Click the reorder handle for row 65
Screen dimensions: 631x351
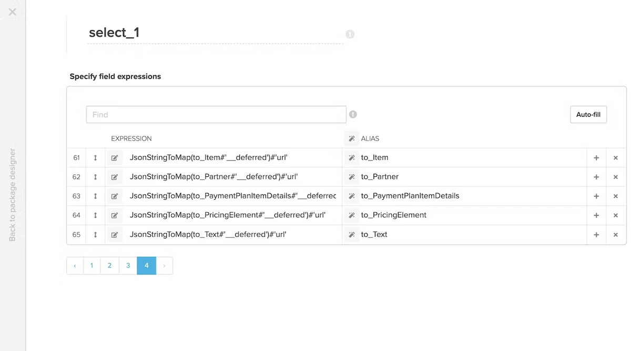95,235
